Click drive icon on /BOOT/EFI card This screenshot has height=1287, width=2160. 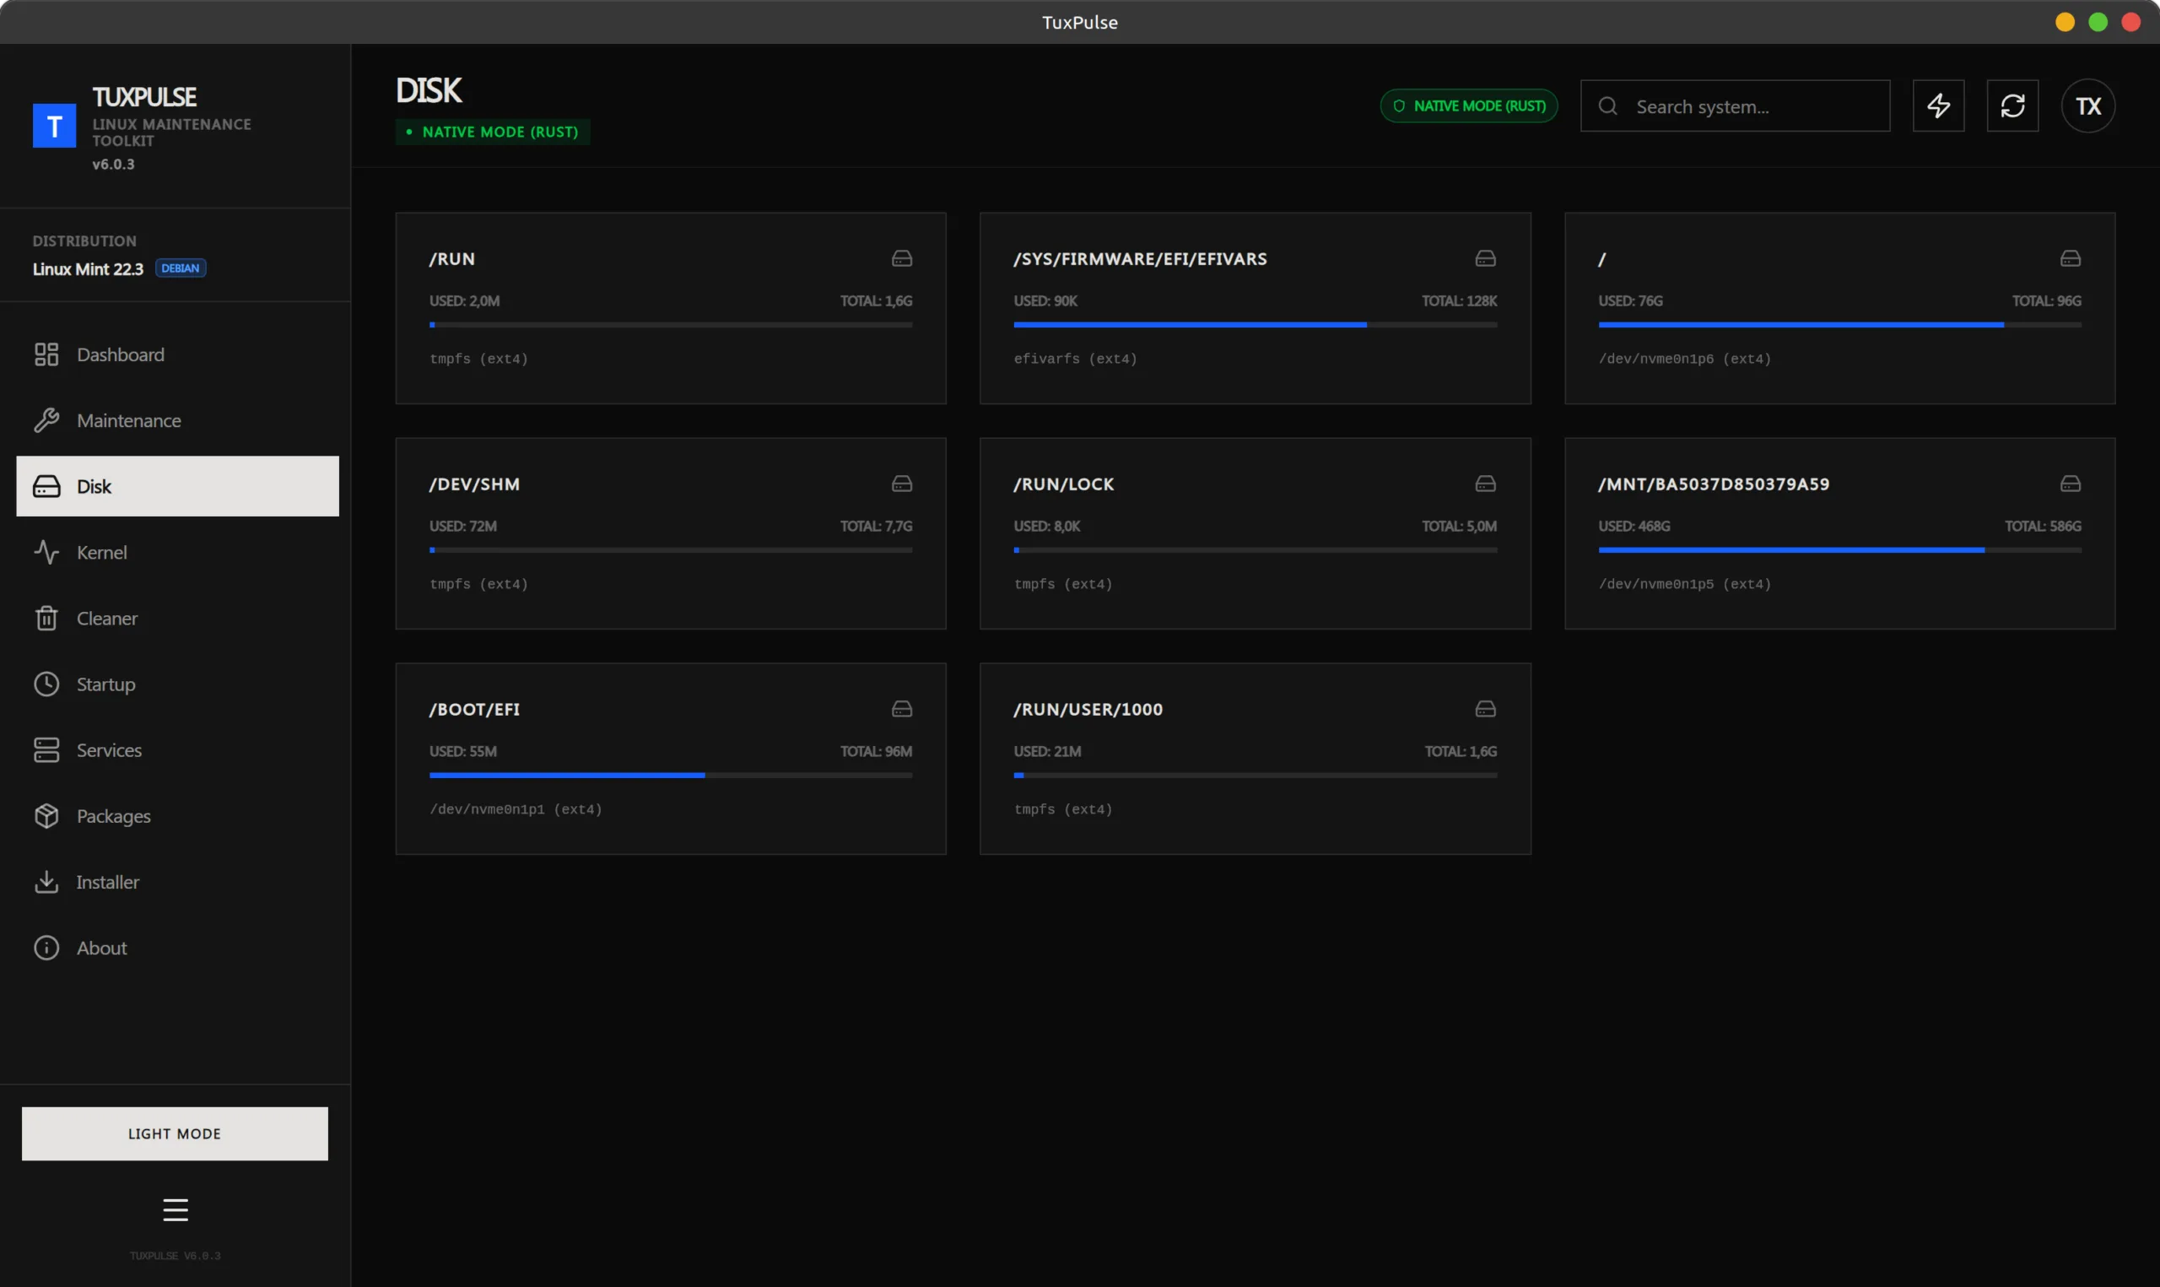pos(901,709)
